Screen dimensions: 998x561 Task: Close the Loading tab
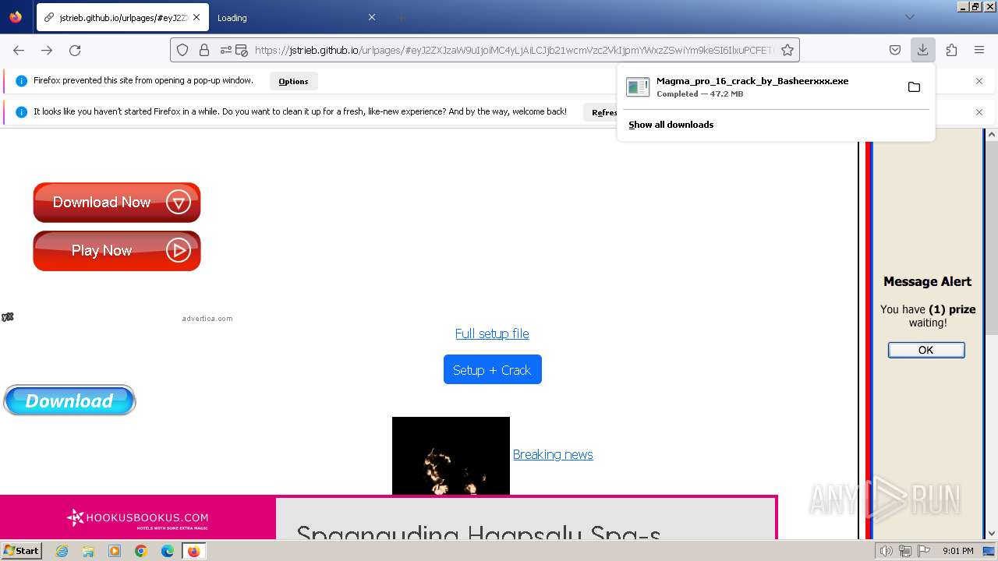click(x=372, y=17)
